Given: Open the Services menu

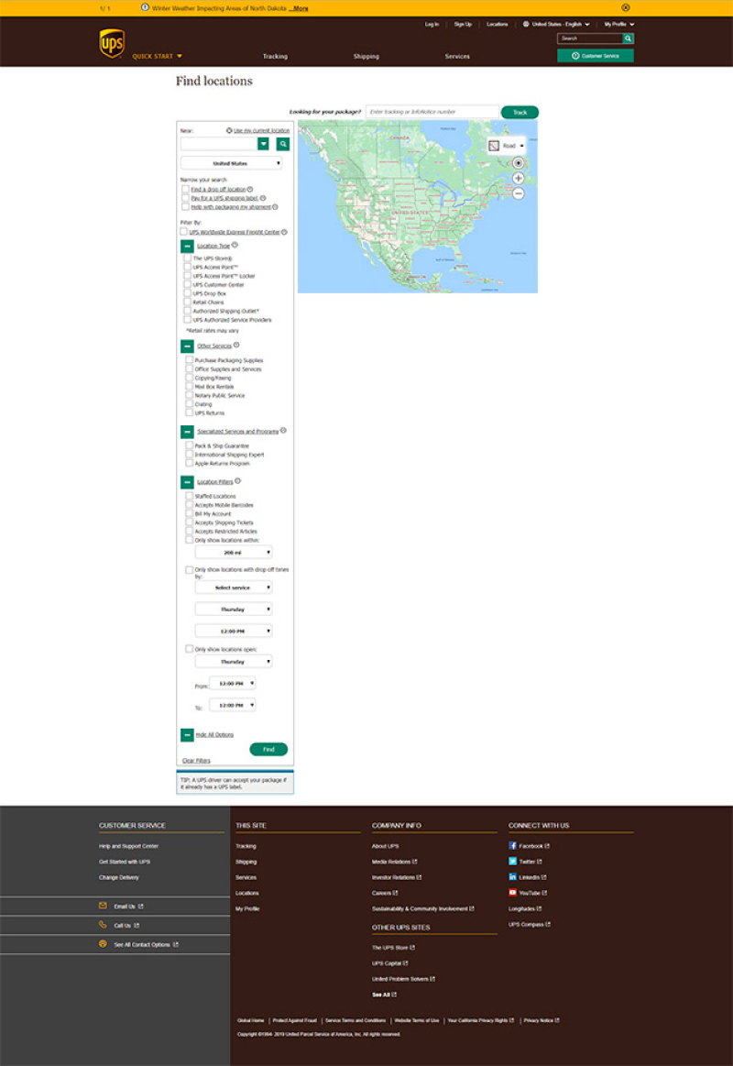Looking at the screenshot, I should point(457,57).
